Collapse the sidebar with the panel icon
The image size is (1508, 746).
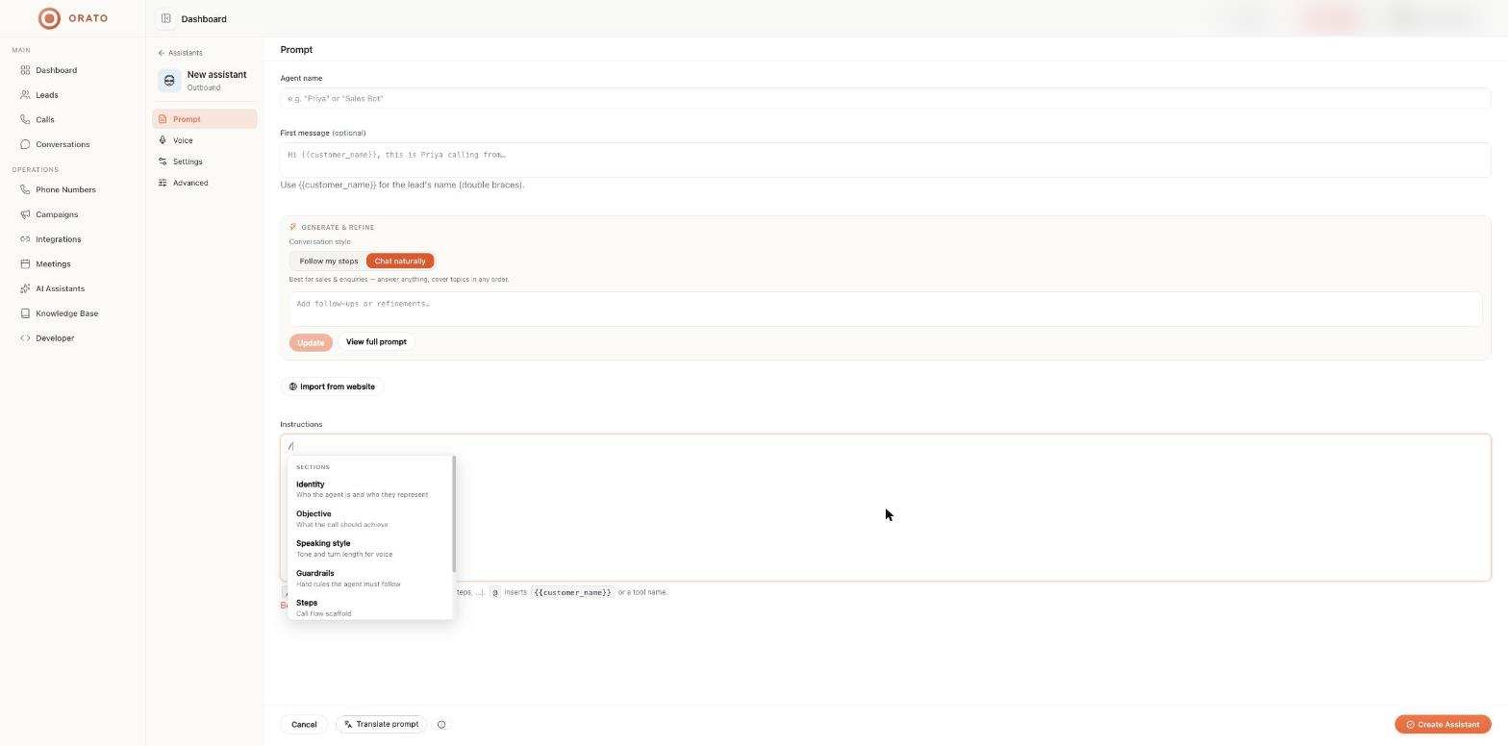[166, 18]
